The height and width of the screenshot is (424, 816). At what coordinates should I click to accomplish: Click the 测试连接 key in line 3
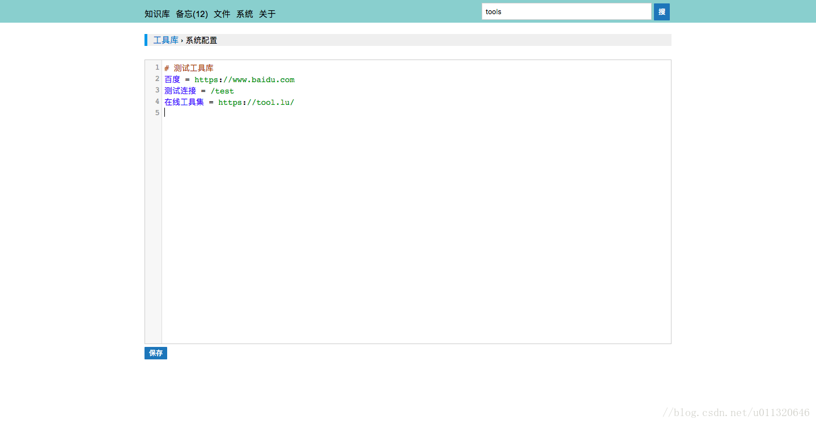point(180,91)
